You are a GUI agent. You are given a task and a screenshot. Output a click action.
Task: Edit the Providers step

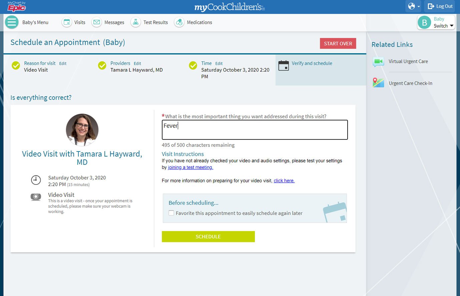[x=137, y=64]
